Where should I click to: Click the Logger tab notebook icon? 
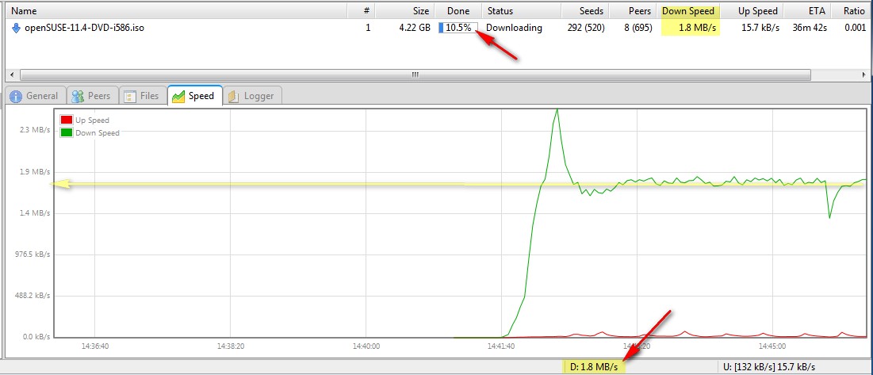(233, 96)
